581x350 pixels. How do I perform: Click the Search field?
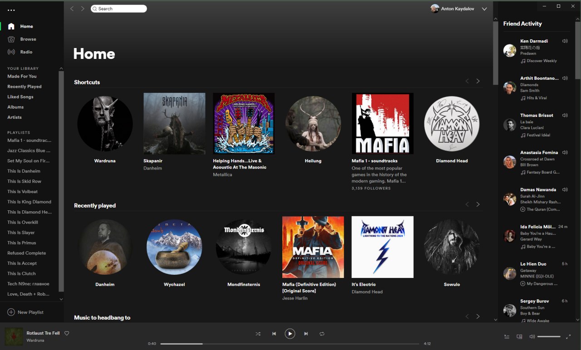click(x=119, y=9)
